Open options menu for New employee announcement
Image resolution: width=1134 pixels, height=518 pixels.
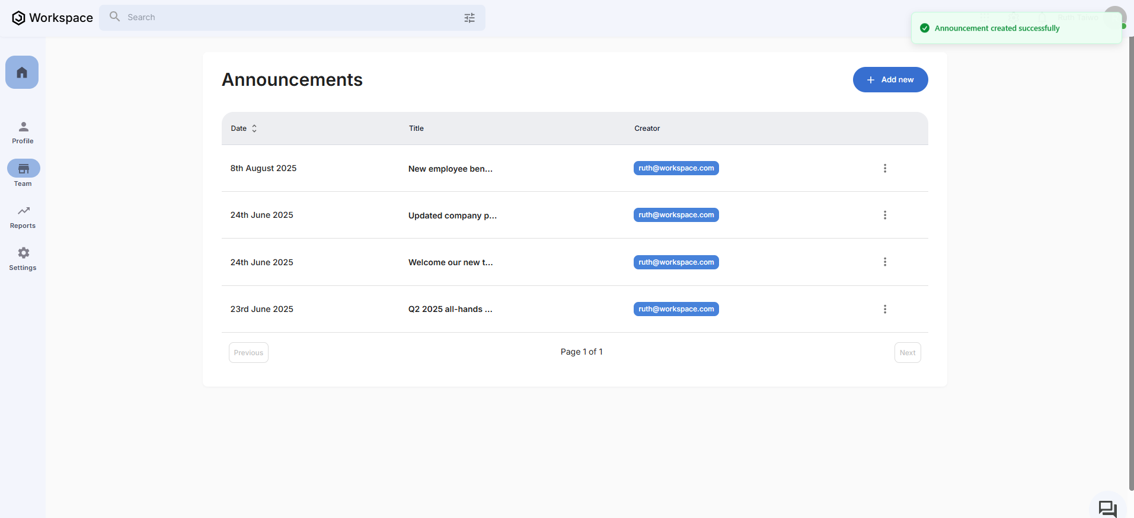click(x=884, y=168)
